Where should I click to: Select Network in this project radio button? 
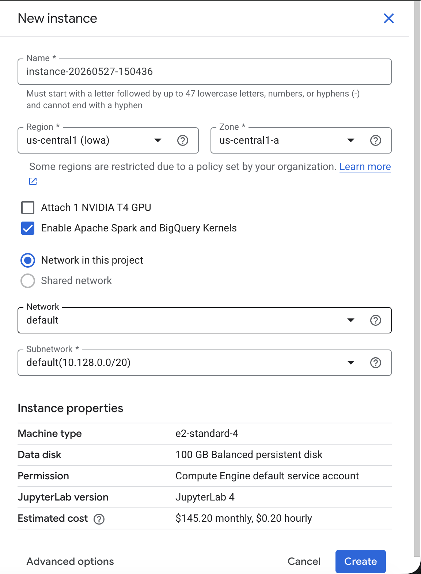point(28,260)
